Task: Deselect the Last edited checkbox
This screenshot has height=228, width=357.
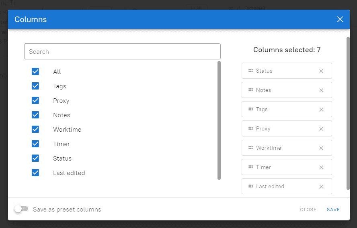Action: 35,173
